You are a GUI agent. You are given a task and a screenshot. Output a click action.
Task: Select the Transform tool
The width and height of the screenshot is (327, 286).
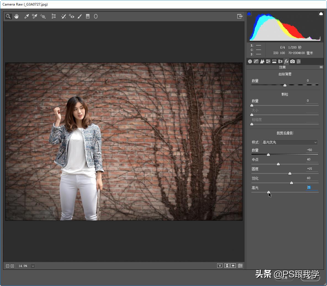point(54,16)
